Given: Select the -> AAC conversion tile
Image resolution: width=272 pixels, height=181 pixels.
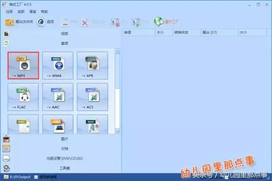Looking at the screenshot, I should [58, 97].
